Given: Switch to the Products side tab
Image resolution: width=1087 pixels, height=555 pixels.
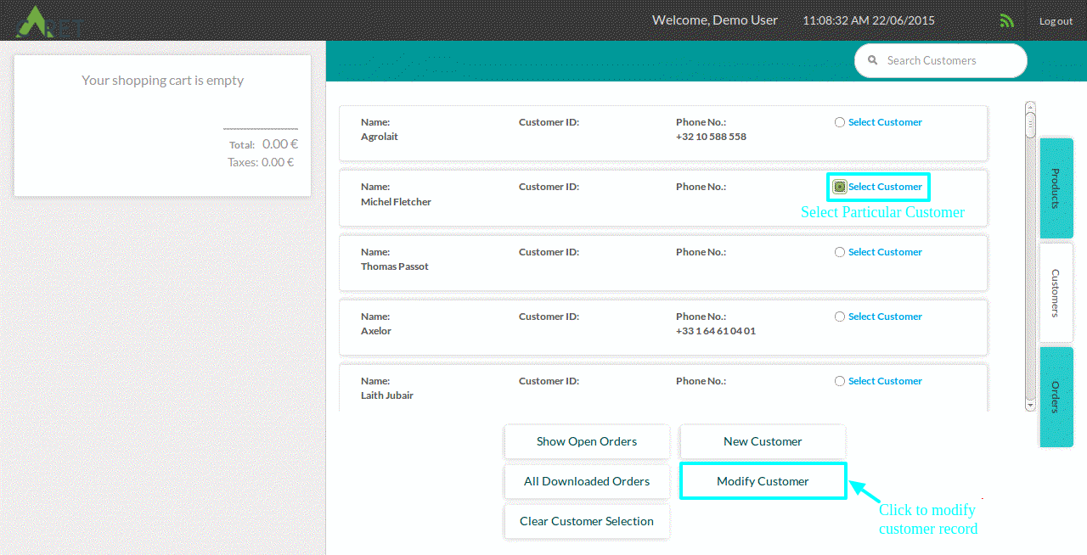Looking at the screenshot, I should click(1056, 188).
